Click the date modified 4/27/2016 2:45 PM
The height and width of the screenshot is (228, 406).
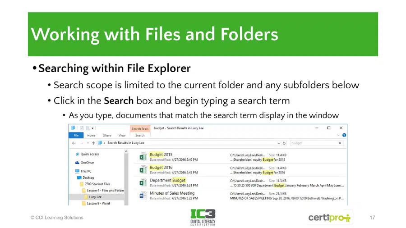point(185,173)
